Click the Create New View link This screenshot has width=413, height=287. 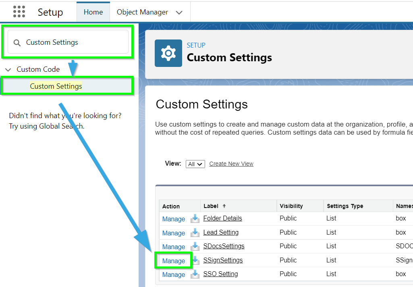[231, 164]
